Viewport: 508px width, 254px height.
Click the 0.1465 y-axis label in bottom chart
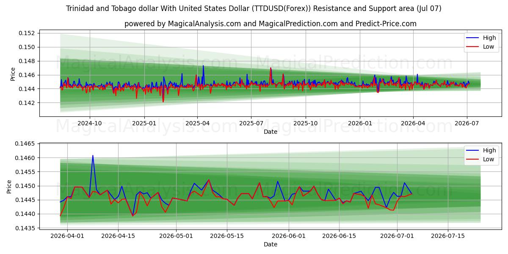25,144
